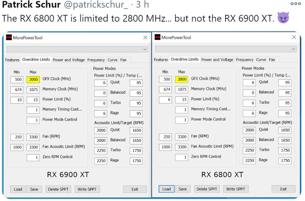This screenshot has height=201, width=305.
Task: Open Patrick Schur's profile name
Action: (31, 4)
